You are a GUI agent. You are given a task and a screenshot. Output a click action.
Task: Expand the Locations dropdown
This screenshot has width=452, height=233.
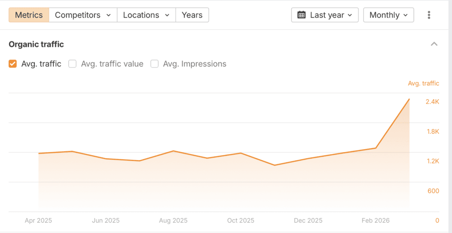(146, 15)
